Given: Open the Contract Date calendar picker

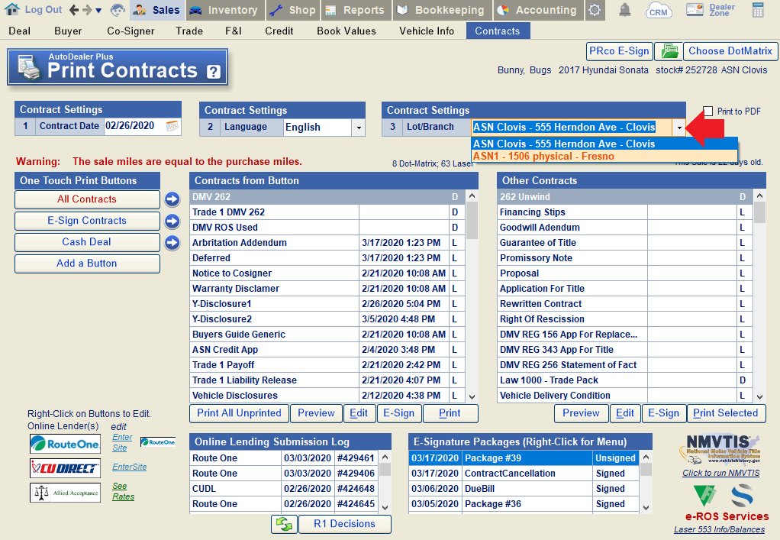Looking at the screenshot, I should tap(172, 126).
